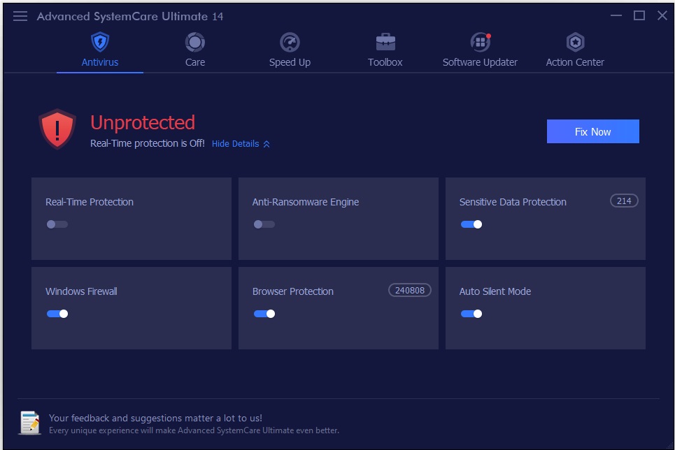Viewport: 675px width, 450px height.
Task: Click the Speed Up gauge icon
Action: click(290, 42)
